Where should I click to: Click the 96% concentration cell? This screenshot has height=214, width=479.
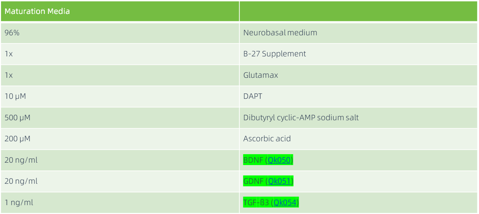point(12,33)
